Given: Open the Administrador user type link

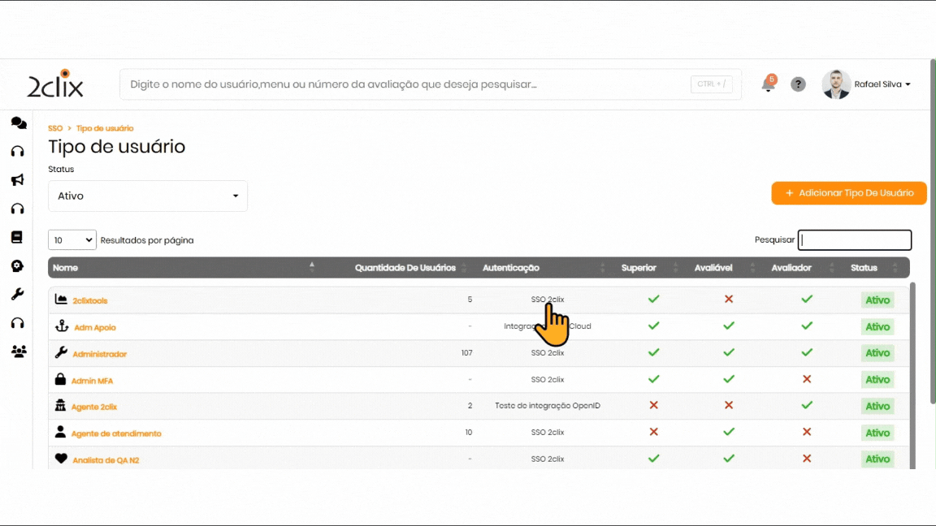Looking at the screenshot, I should click(x=100, y=354).
